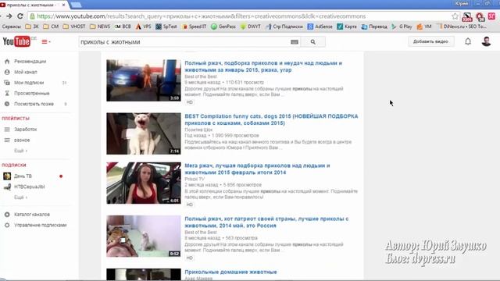Open the DWYT bookmark
Screen dimensions: 500x281
pyautogui.click(x=250, y=27)
